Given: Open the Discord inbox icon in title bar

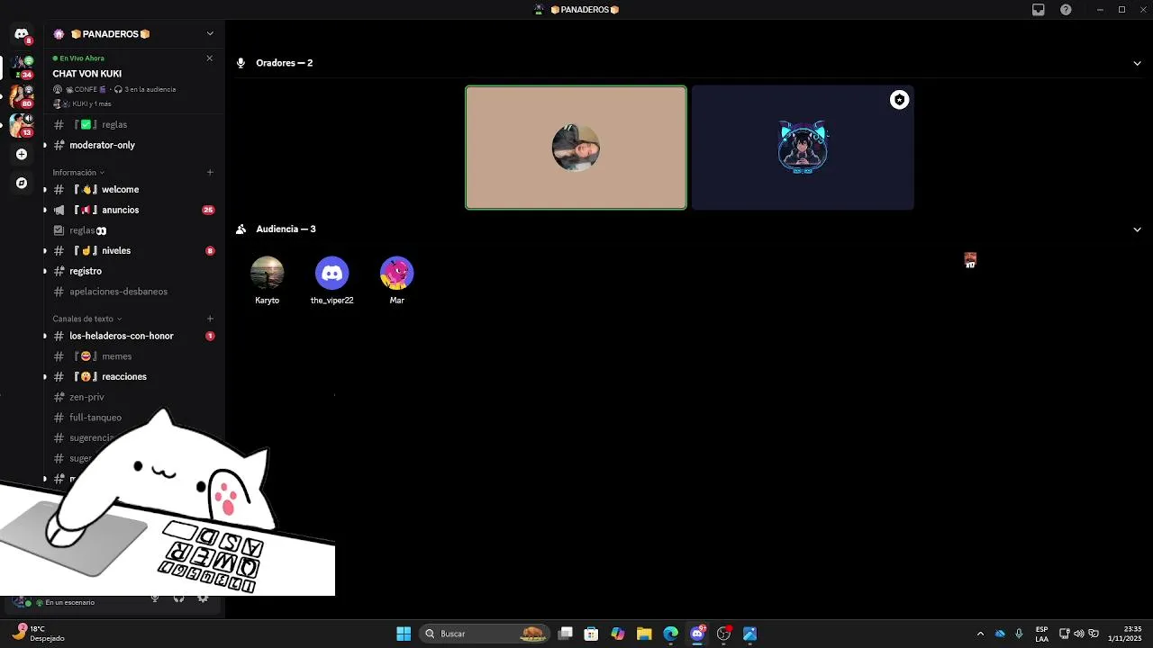Looking at the screenshot, I should (1039, 10).
